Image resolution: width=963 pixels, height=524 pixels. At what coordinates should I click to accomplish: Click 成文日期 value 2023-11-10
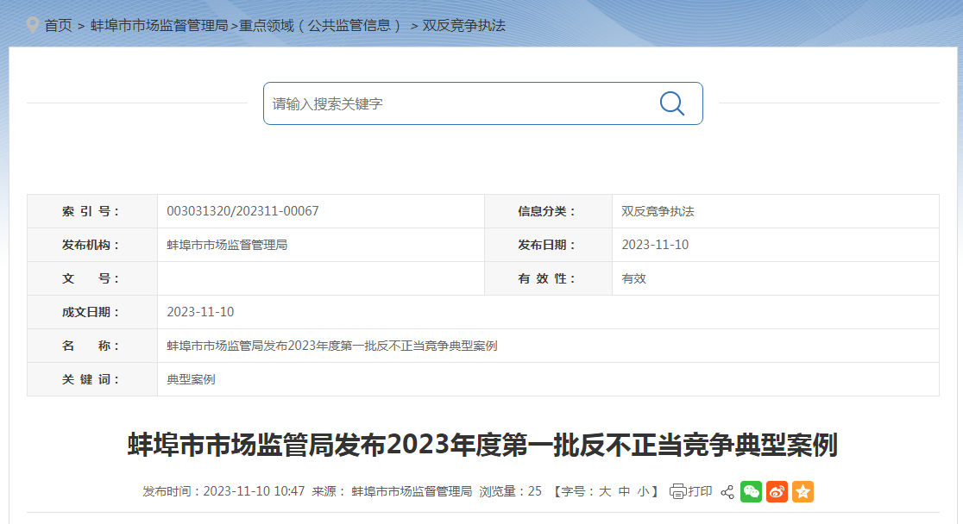coord(200,312)
